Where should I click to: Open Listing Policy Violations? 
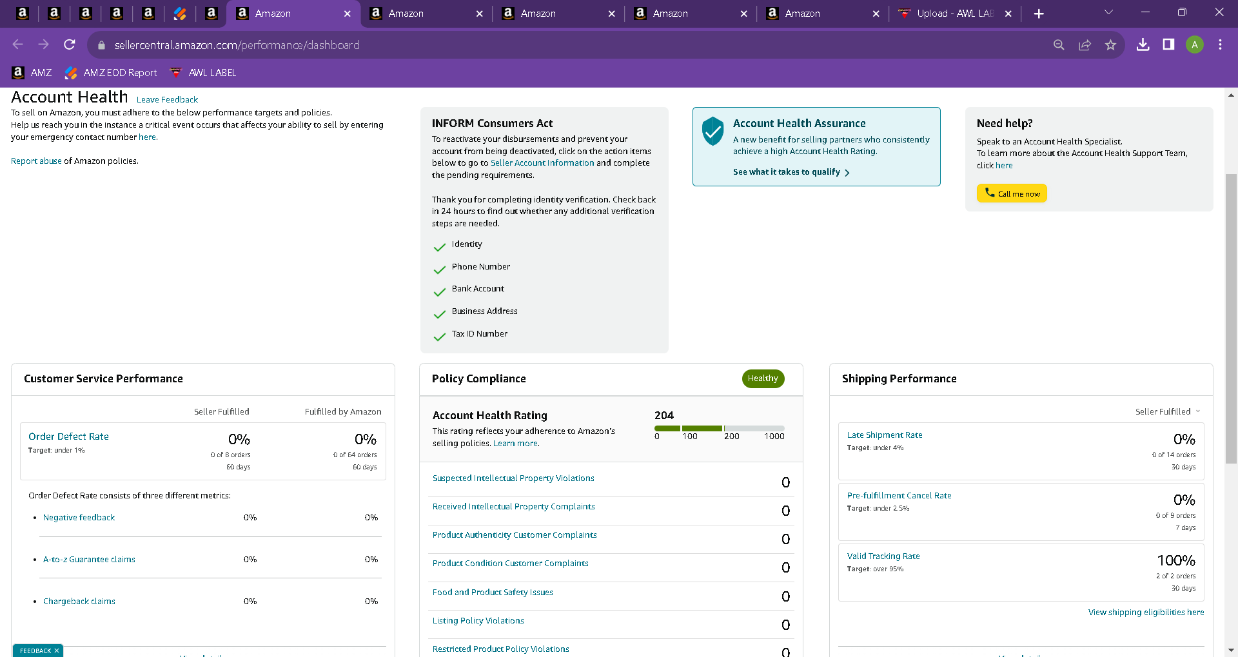click(478, 621)
